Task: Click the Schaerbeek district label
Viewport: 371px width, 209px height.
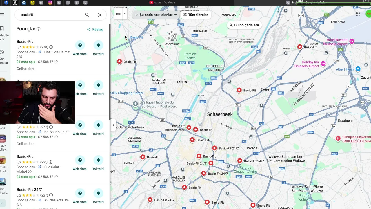Action: (x=220, y=114)
